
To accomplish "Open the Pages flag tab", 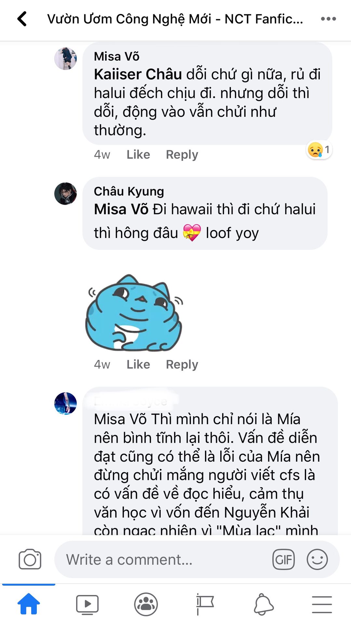I will coord(205,604).
